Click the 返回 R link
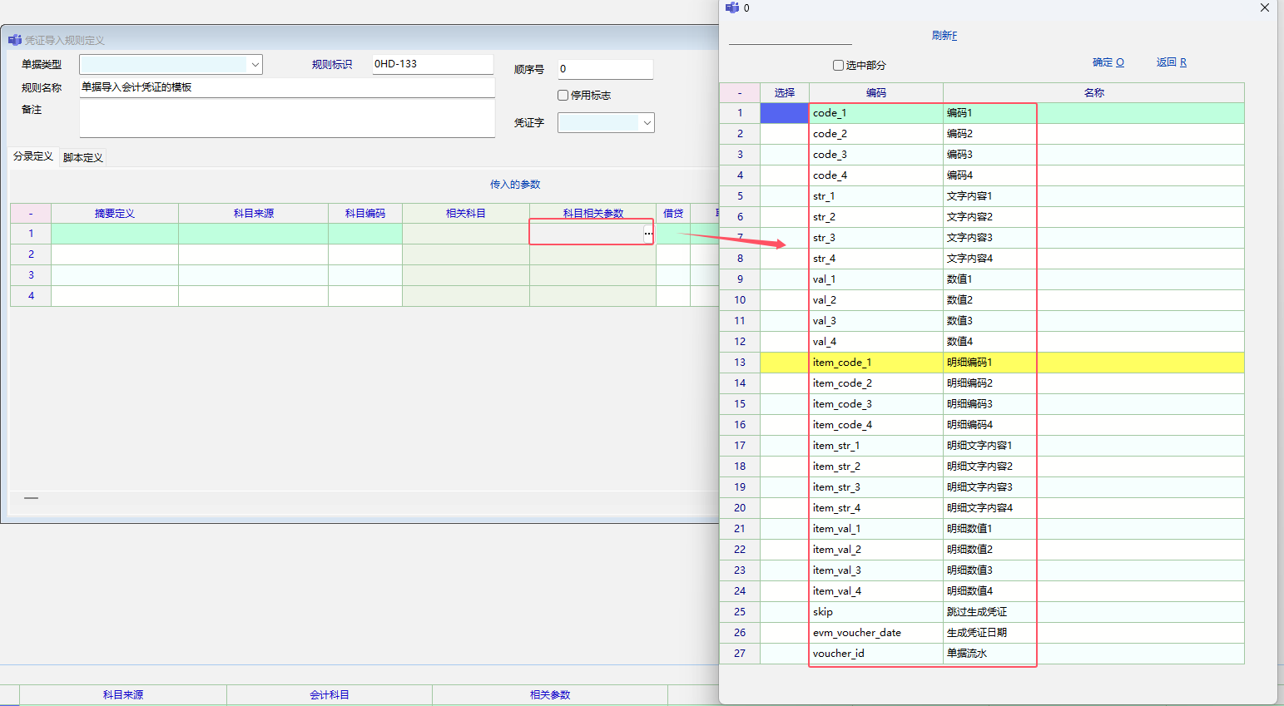The image size is (1284, 706). pos(1171,62)
